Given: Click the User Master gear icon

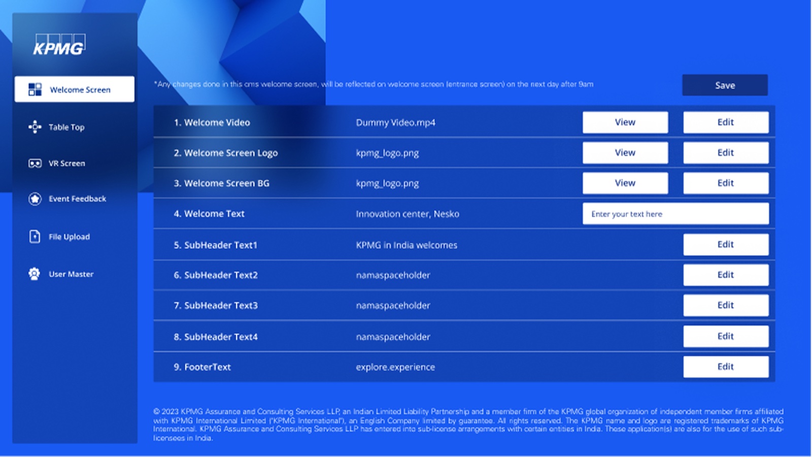Looking at the screenshot, I should tap(34, 274).
